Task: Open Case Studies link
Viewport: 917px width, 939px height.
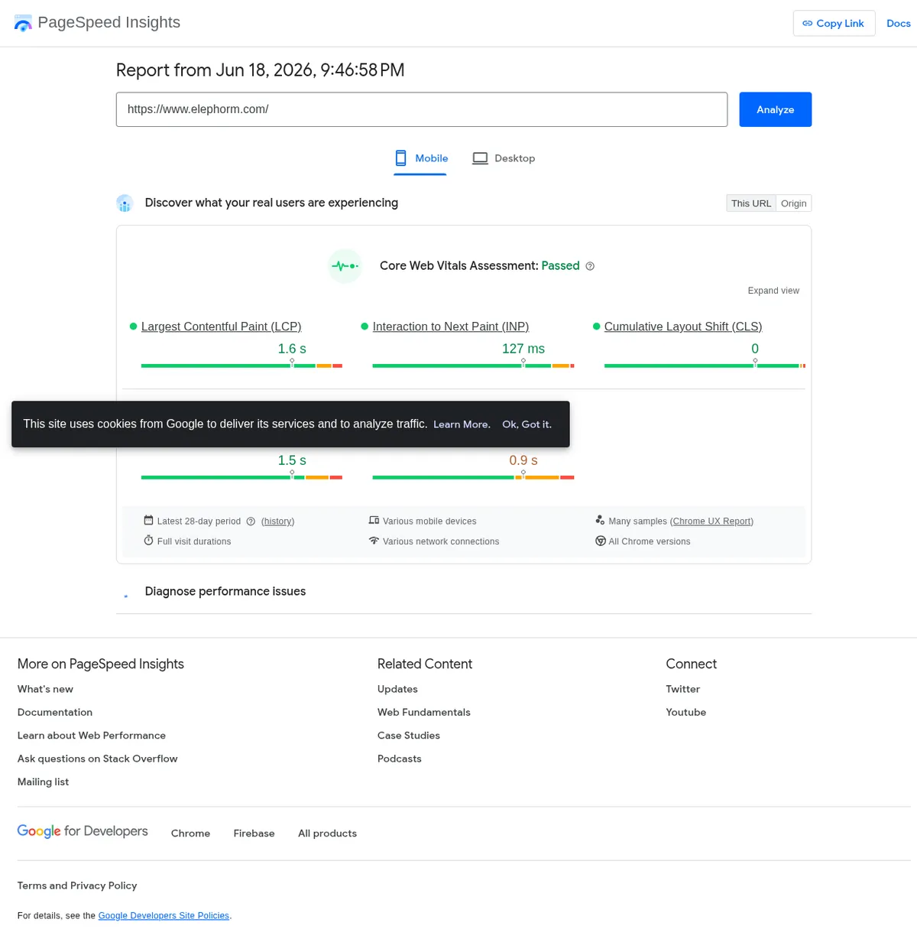Action: point(409,736)
